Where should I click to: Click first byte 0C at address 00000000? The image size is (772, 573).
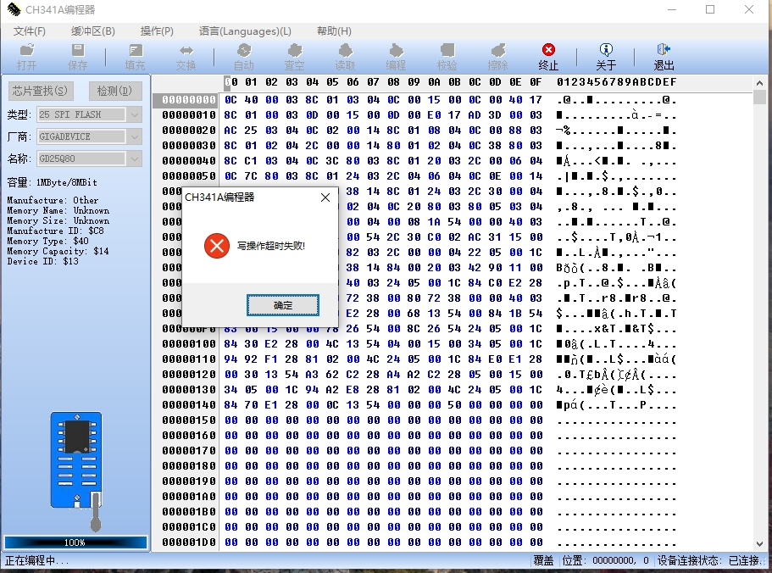230,100
